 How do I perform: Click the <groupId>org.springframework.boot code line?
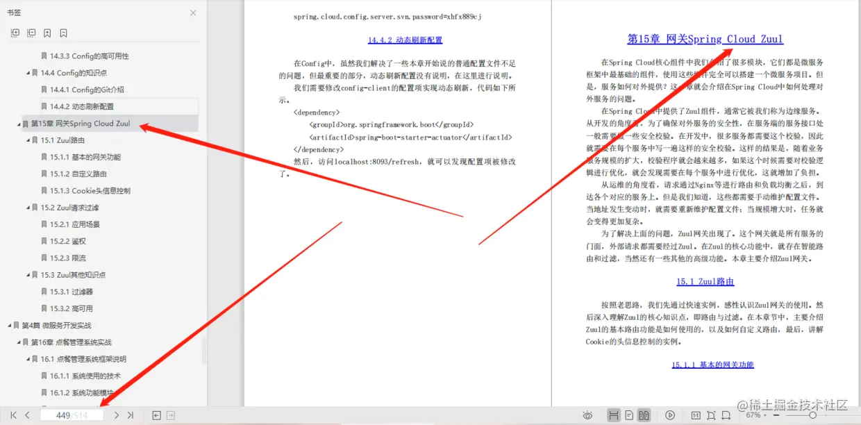pyautogui.click(x=391, y=124)
